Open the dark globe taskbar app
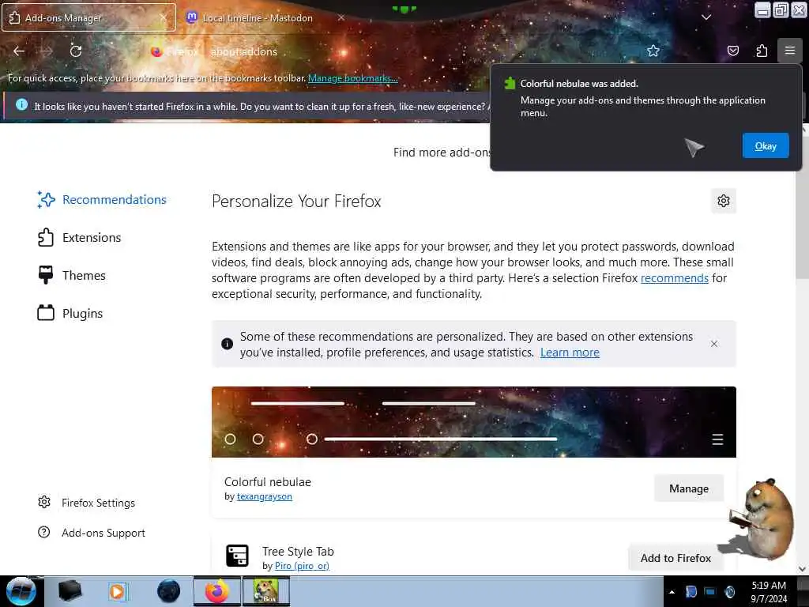Image resolution: width=809 pixels, height=607 pixels. [x=169, y=591]
